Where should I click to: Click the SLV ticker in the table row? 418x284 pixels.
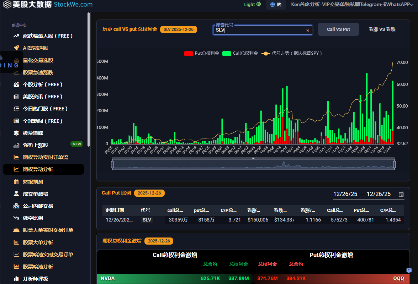click(147, 220)
